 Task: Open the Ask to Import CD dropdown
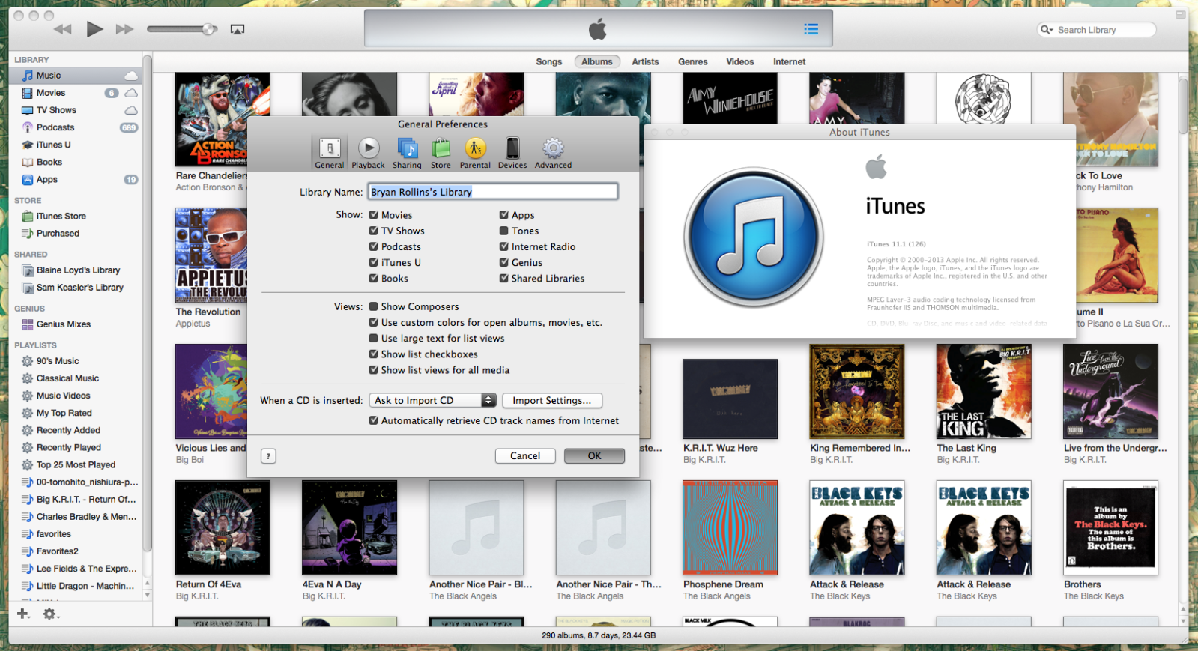pyautogui.click(x=432, y=400)
